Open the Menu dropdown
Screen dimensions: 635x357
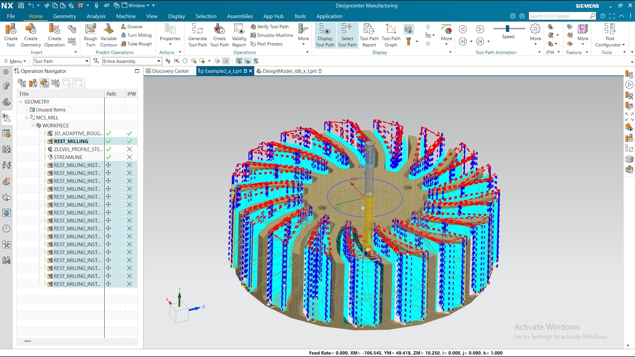coord(15,61)
